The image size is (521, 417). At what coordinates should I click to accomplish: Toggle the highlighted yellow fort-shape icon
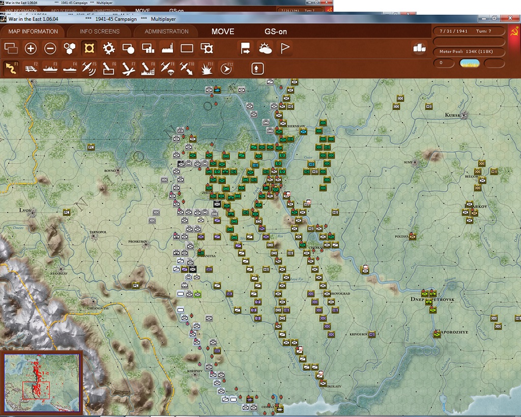[89, 48]
